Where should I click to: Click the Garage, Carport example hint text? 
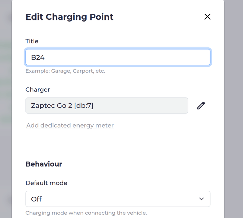click(65, 71)
